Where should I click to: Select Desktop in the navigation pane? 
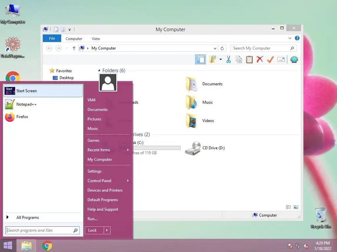pyautogui.click(x=63, y=77)
